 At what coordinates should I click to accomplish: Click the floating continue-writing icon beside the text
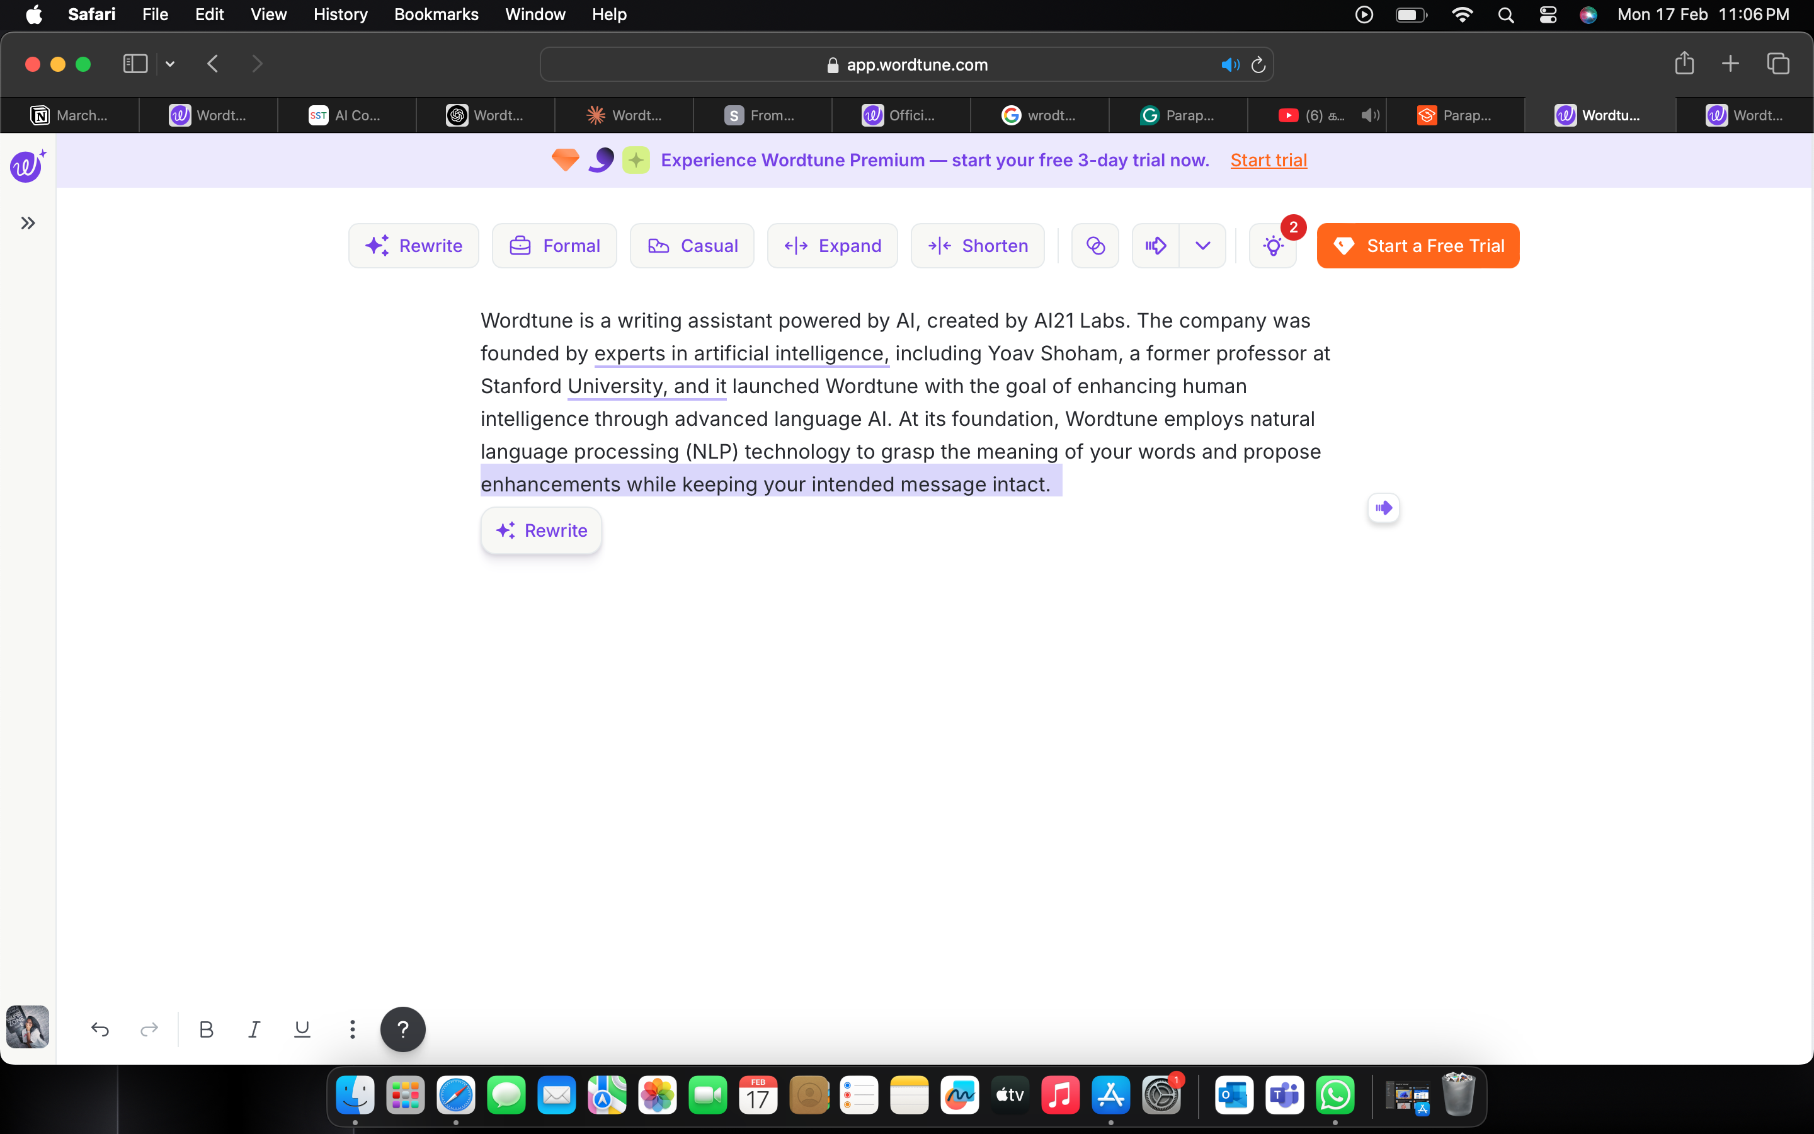tap(1384, 508)
